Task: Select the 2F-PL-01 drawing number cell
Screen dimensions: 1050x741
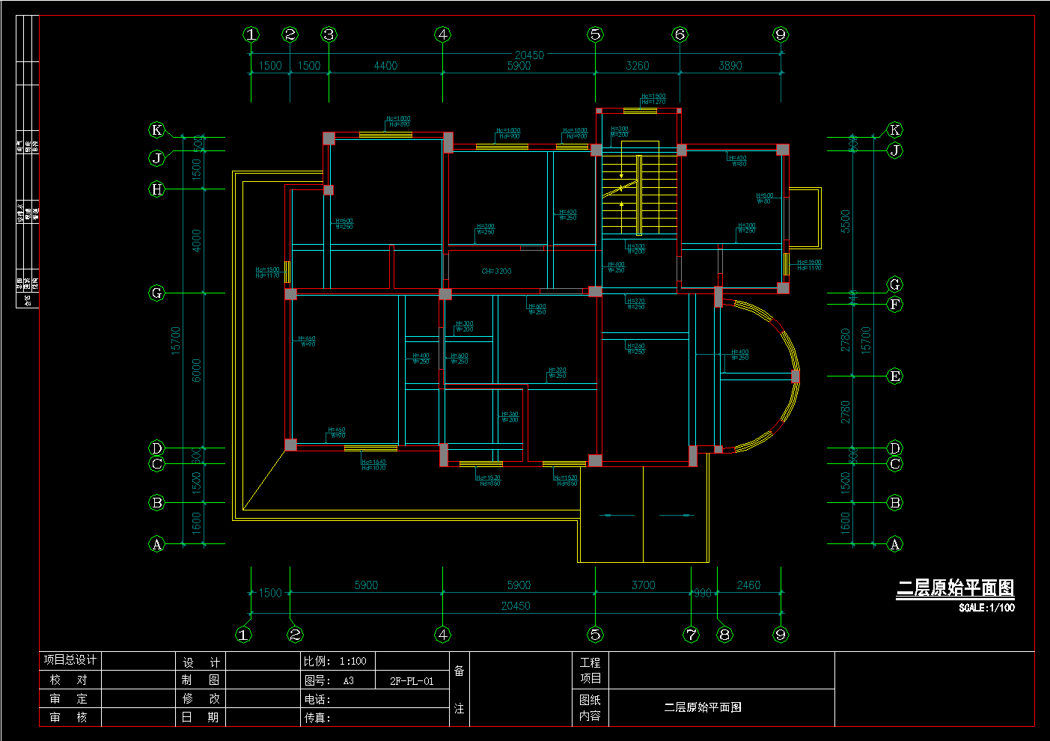Action: coord(411,681)
